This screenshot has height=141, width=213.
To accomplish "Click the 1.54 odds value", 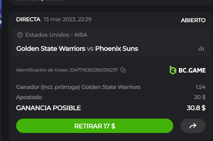I will (x=200, y=87).
